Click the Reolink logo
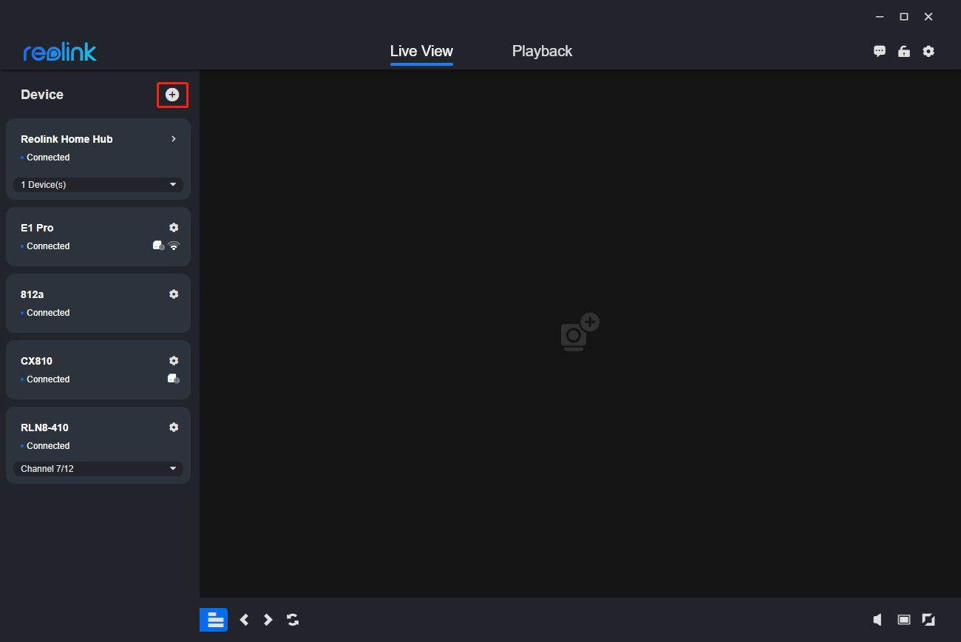Screen dimensions: 961x642 (x=60, y=52)
